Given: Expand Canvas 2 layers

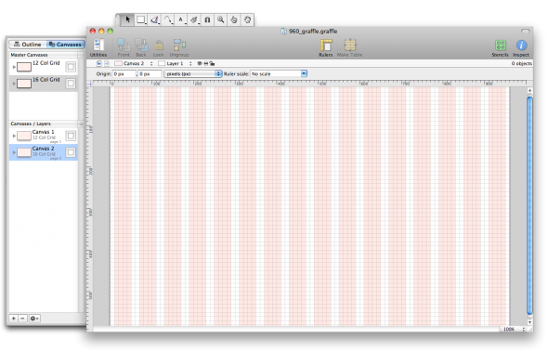Looking at the screenshot, I should [x=14, y=152].
